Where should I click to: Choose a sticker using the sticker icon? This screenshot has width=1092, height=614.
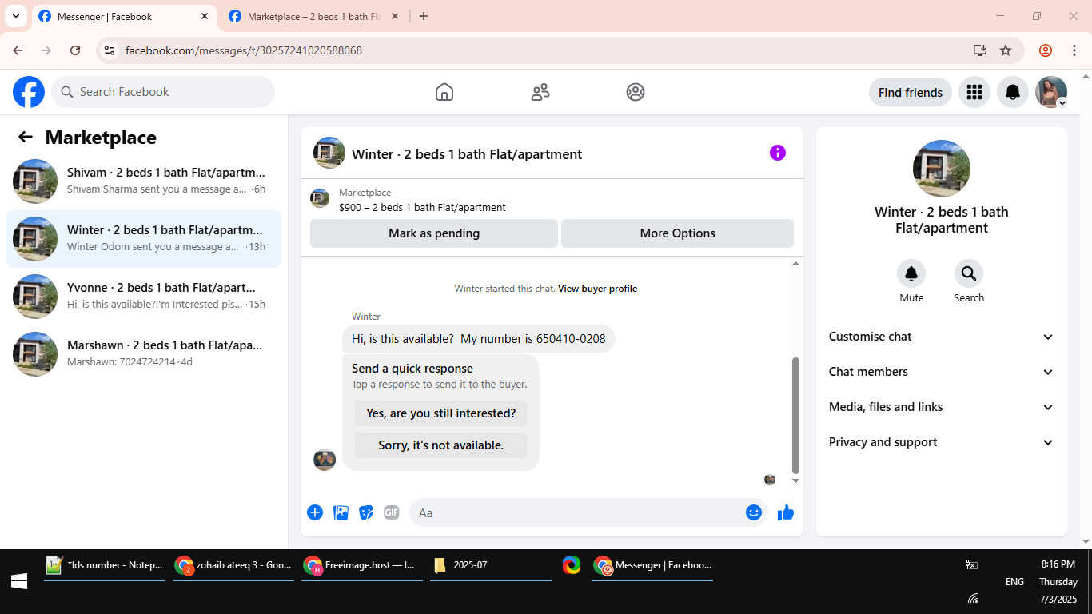point(366,512)
